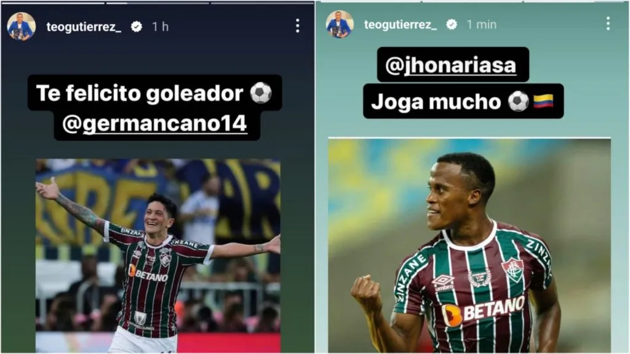This screenshot has height=354, width=630.
Task: Open the shared photo of the fist-pumping player
Action: coord(469,246)
